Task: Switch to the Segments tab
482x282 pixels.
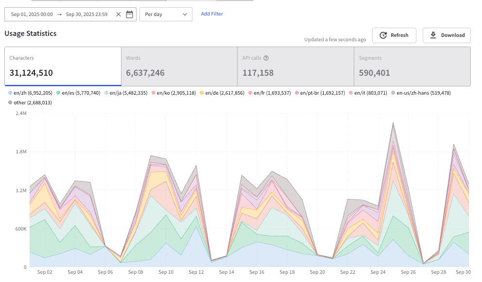Action: [x=412, y=66]
